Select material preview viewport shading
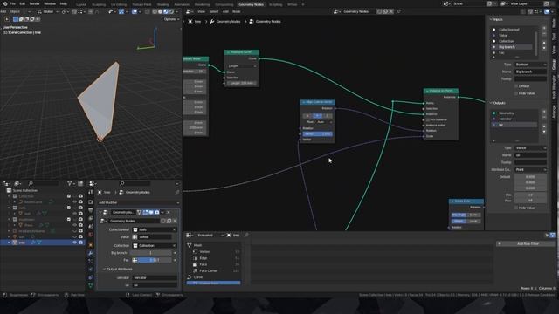 [x=166, y=11]
